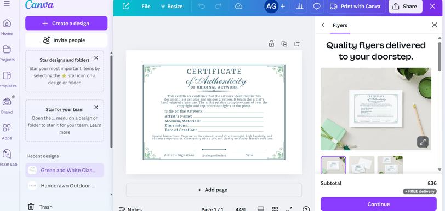Close the editor with the top-right X
Image resolution: width=445 pixels, height=211 pixels.
click(432, 6)
